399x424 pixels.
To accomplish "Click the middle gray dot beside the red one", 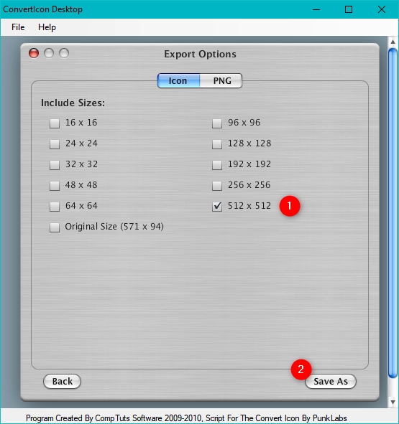I will [x=49, y=53].
